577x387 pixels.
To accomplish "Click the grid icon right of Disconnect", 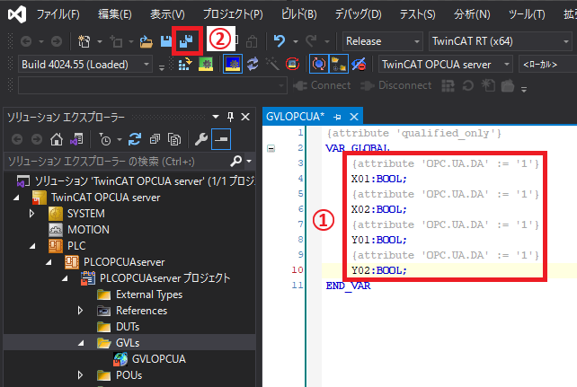I will [448, 85].
